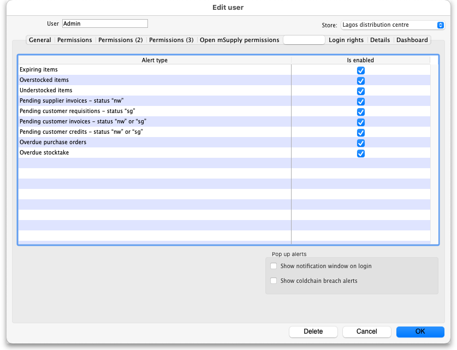Toggle the Understocked items enabled checkbox
Image resolution: width=457 pixels, height=350 pixels.
click(x=360, y=91)
